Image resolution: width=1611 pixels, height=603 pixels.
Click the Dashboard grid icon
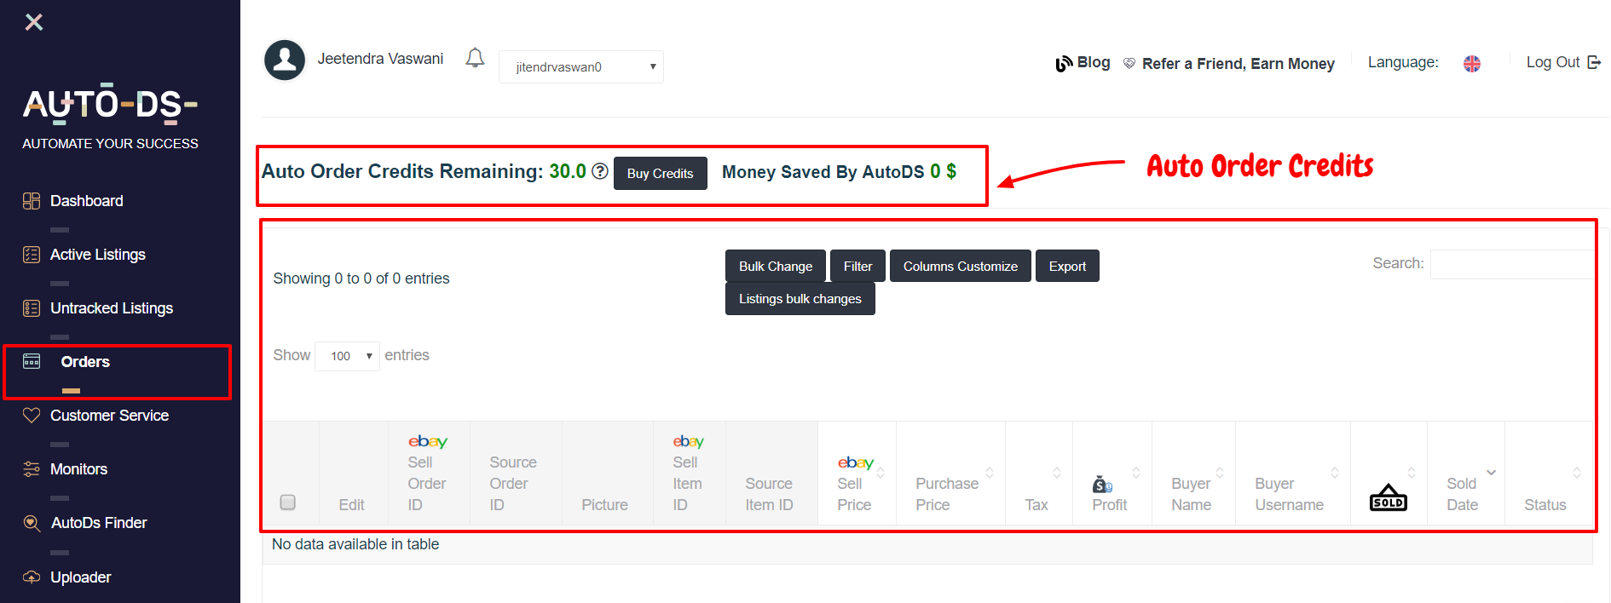tap(32, 201)
